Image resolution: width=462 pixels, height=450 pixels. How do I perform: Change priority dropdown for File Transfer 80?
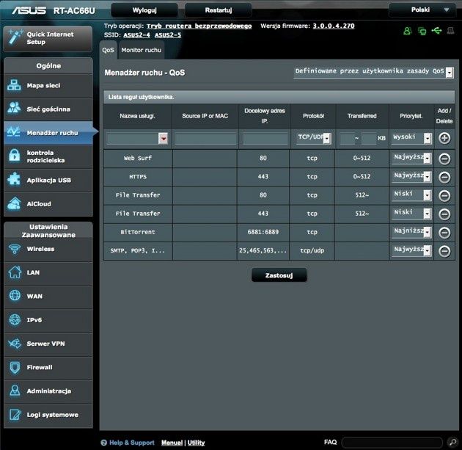[x=411, y=195]
